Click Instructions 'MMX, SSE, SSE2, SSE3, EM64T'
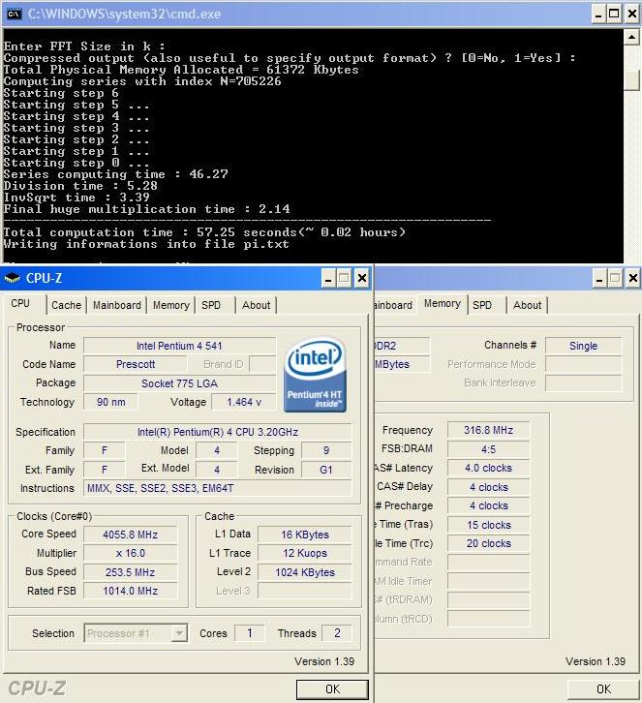The image size is (642, 703). click(218, 488)
